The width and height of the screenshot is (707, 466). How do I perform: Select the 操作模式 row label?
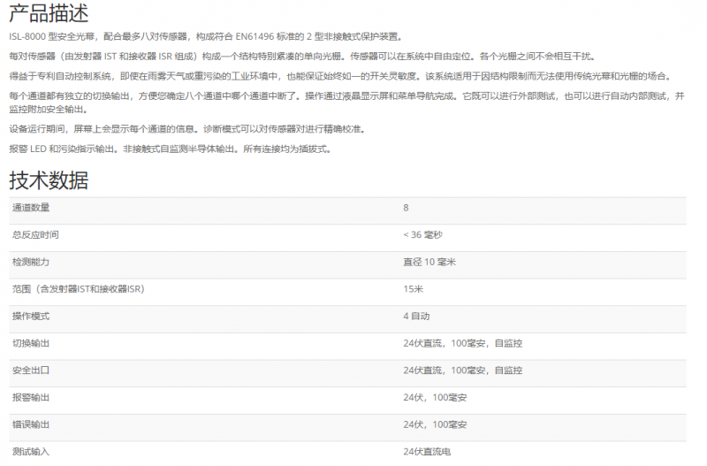[x=31, y=317]
